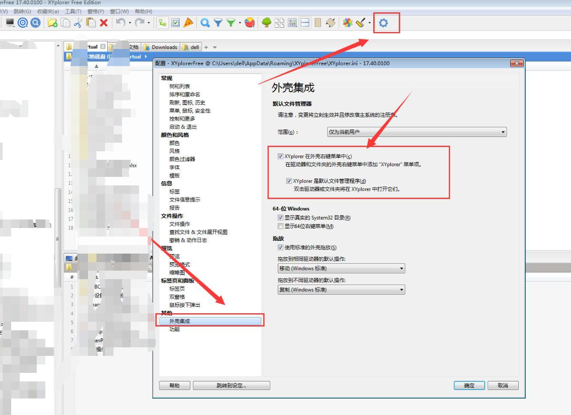Toggle the Checkbox selection toolbar icon
The height and width of the screenshot is (415, 571).
pos(175,23)
